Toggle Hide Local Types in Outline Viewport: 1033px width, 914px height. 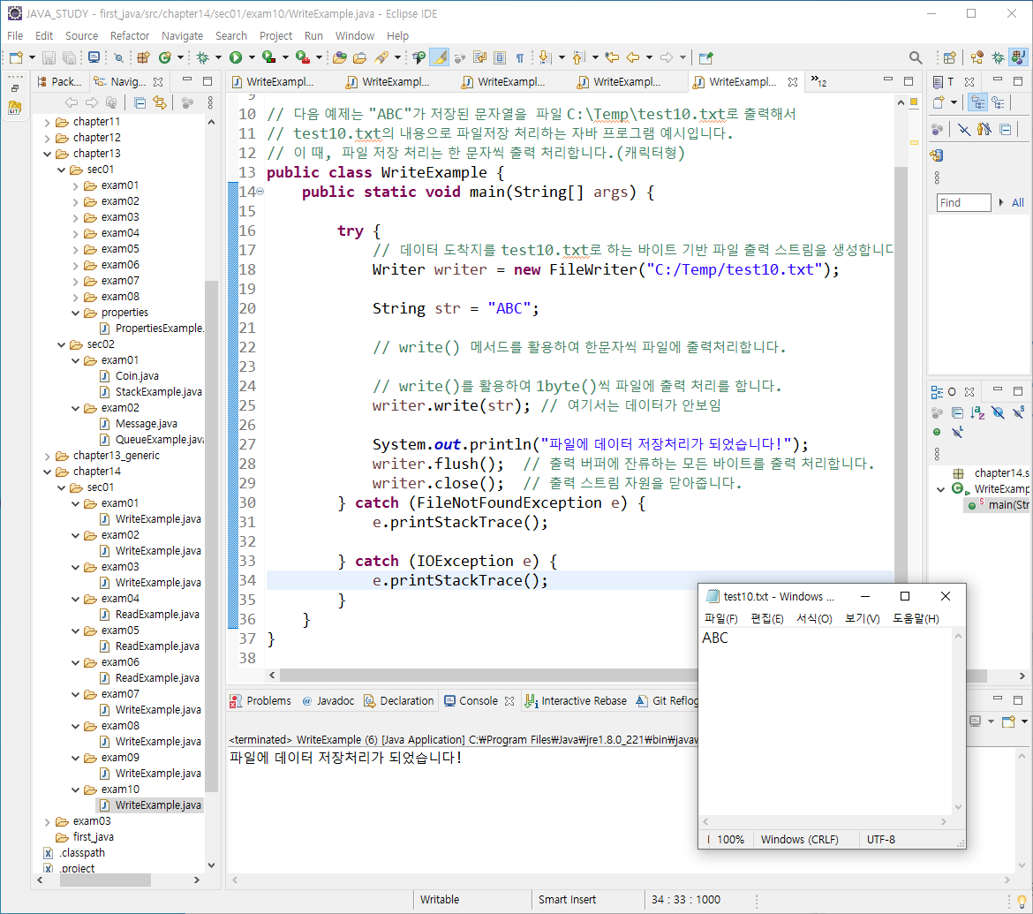coord(957,433)
